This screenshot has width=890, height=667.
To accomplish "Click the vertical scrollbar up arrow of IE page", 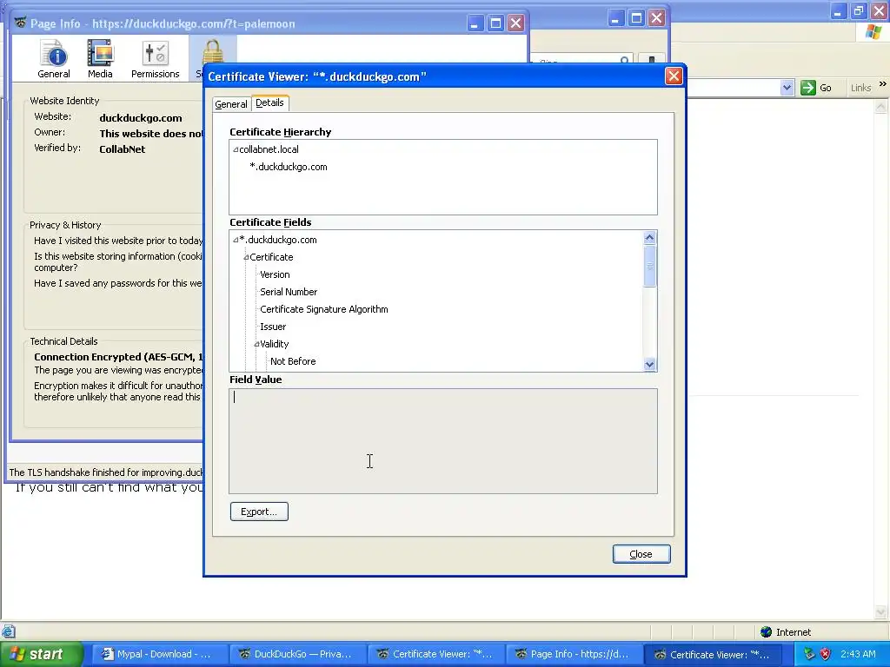I will click(x=881, y=106).
